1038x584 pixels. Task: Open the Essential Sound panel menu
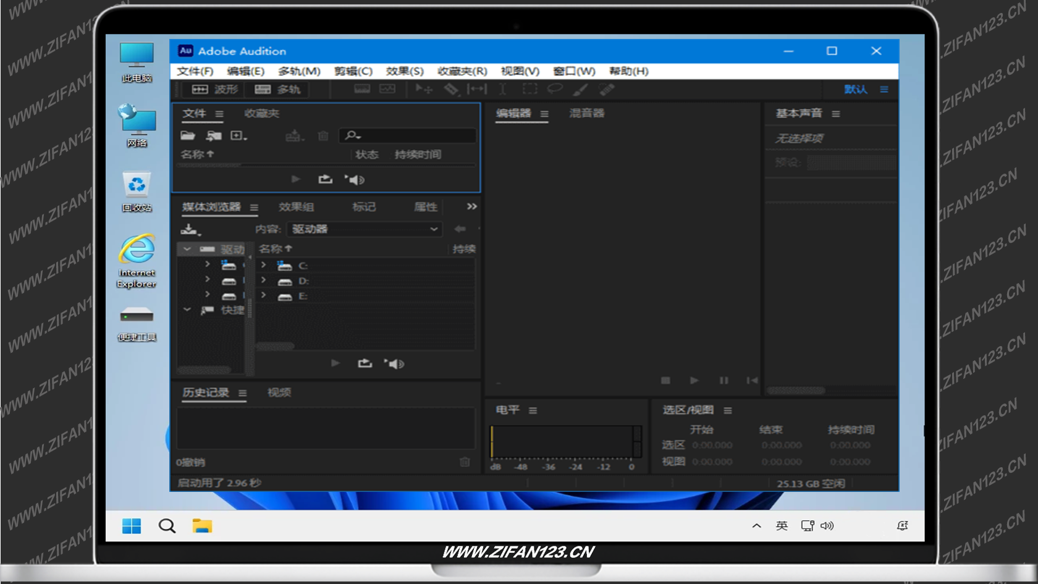coord(836,114)
